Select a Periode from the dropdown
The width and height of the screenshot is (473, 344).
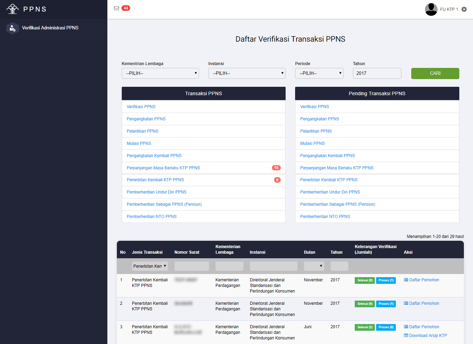pyautogui.click(x=319, y=73)
